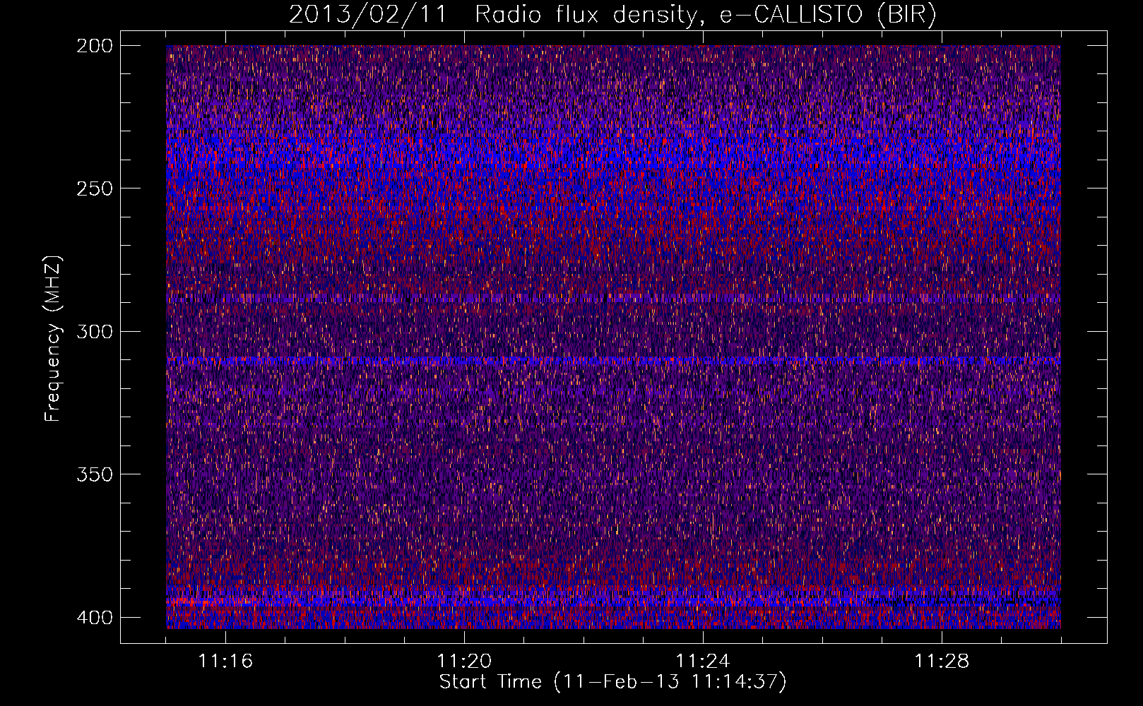The height and width of the screenshot is (706, 1143).
Task: Click the thin blue emission line near 310 MHz
Action: 613,360
